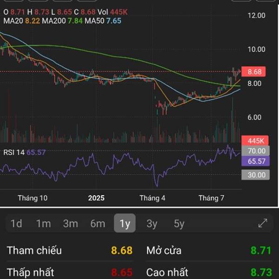Choose the 1y timeframe tab
Screen dimensions: 279x279
125,223
